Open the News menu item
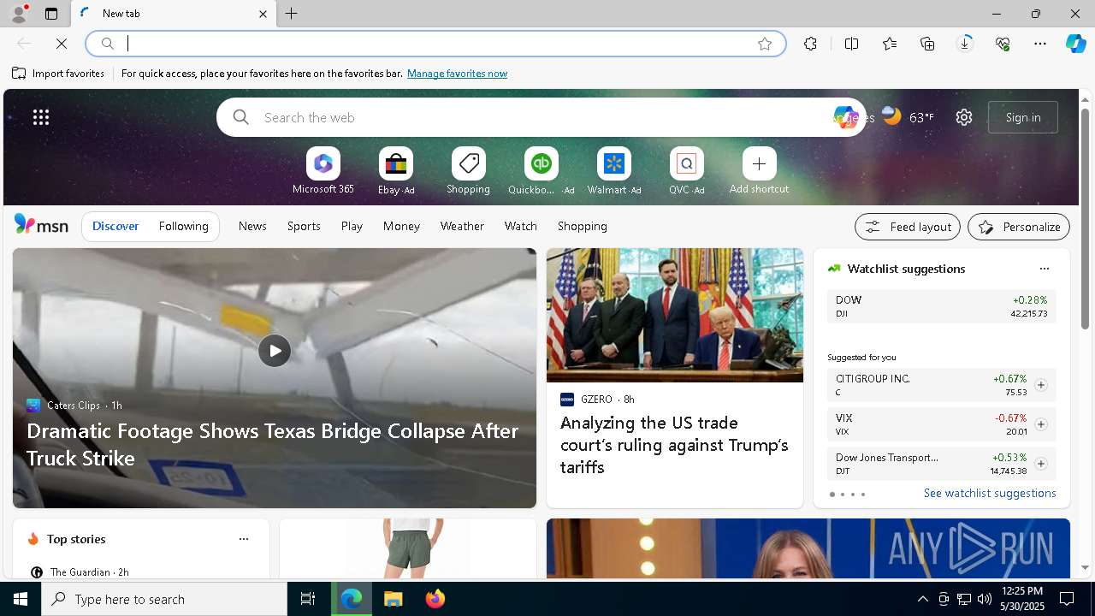Screen dimensions: 1095x616 (x=252, y=226)
